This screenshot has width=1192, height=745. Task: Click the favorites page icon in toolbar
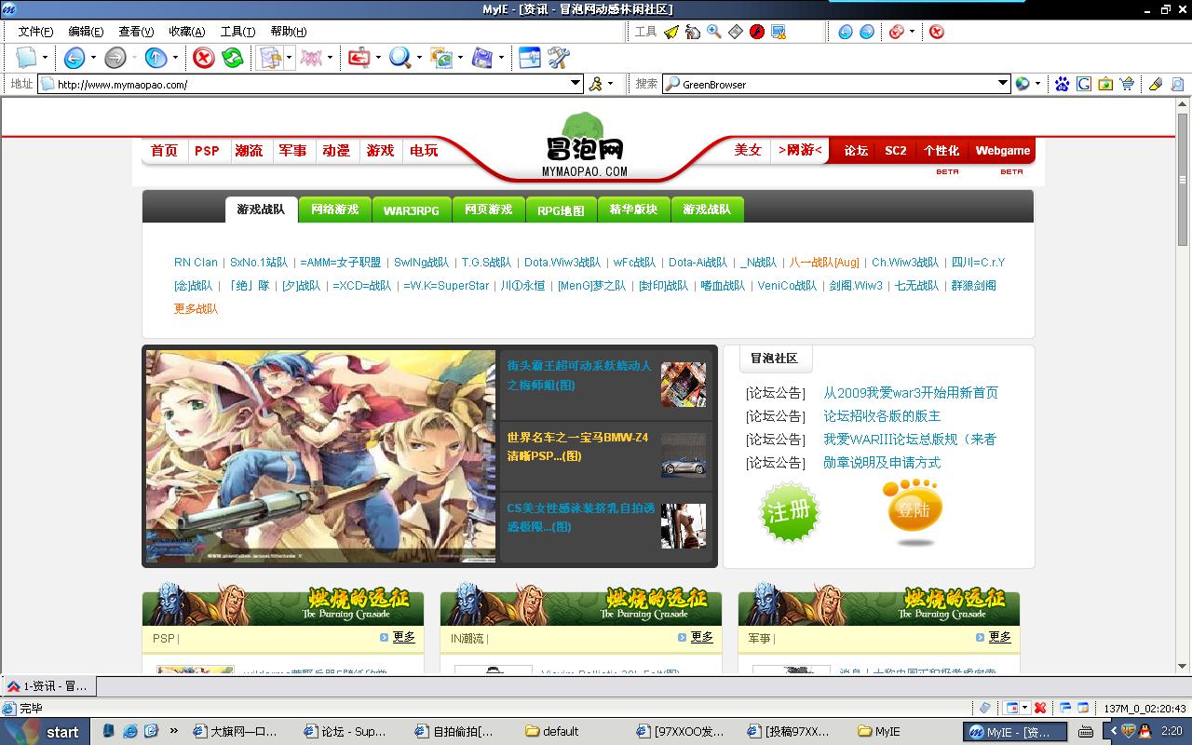pyautogui.click(x=270, y=58)
